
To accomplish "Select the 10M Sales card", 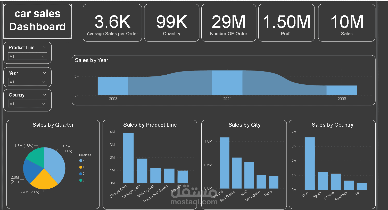I will pyautogui.click(x=347, y=23).
